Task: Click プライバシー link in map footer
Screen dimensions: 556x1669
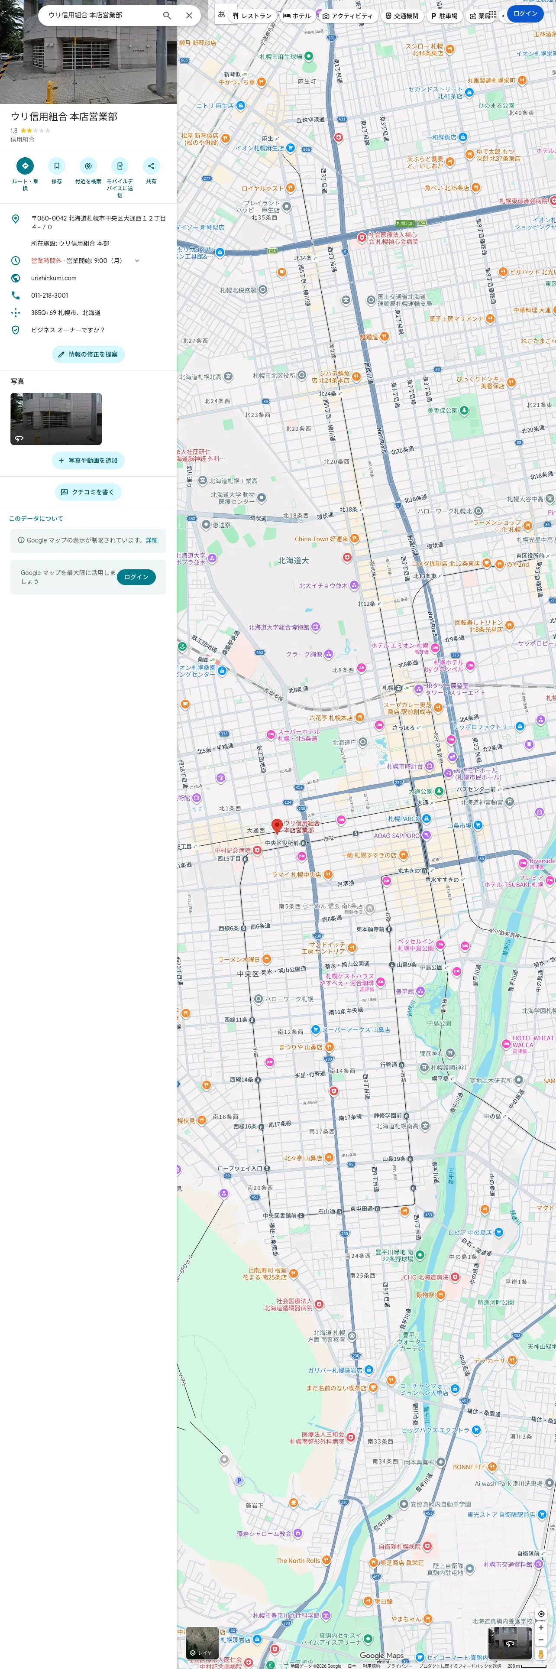Action: click(399, 1666)
